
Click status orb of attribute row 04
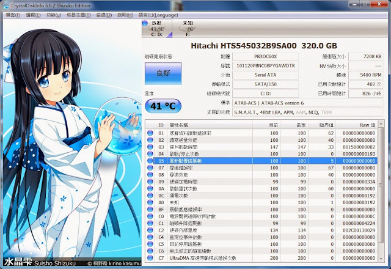point(150,154)
